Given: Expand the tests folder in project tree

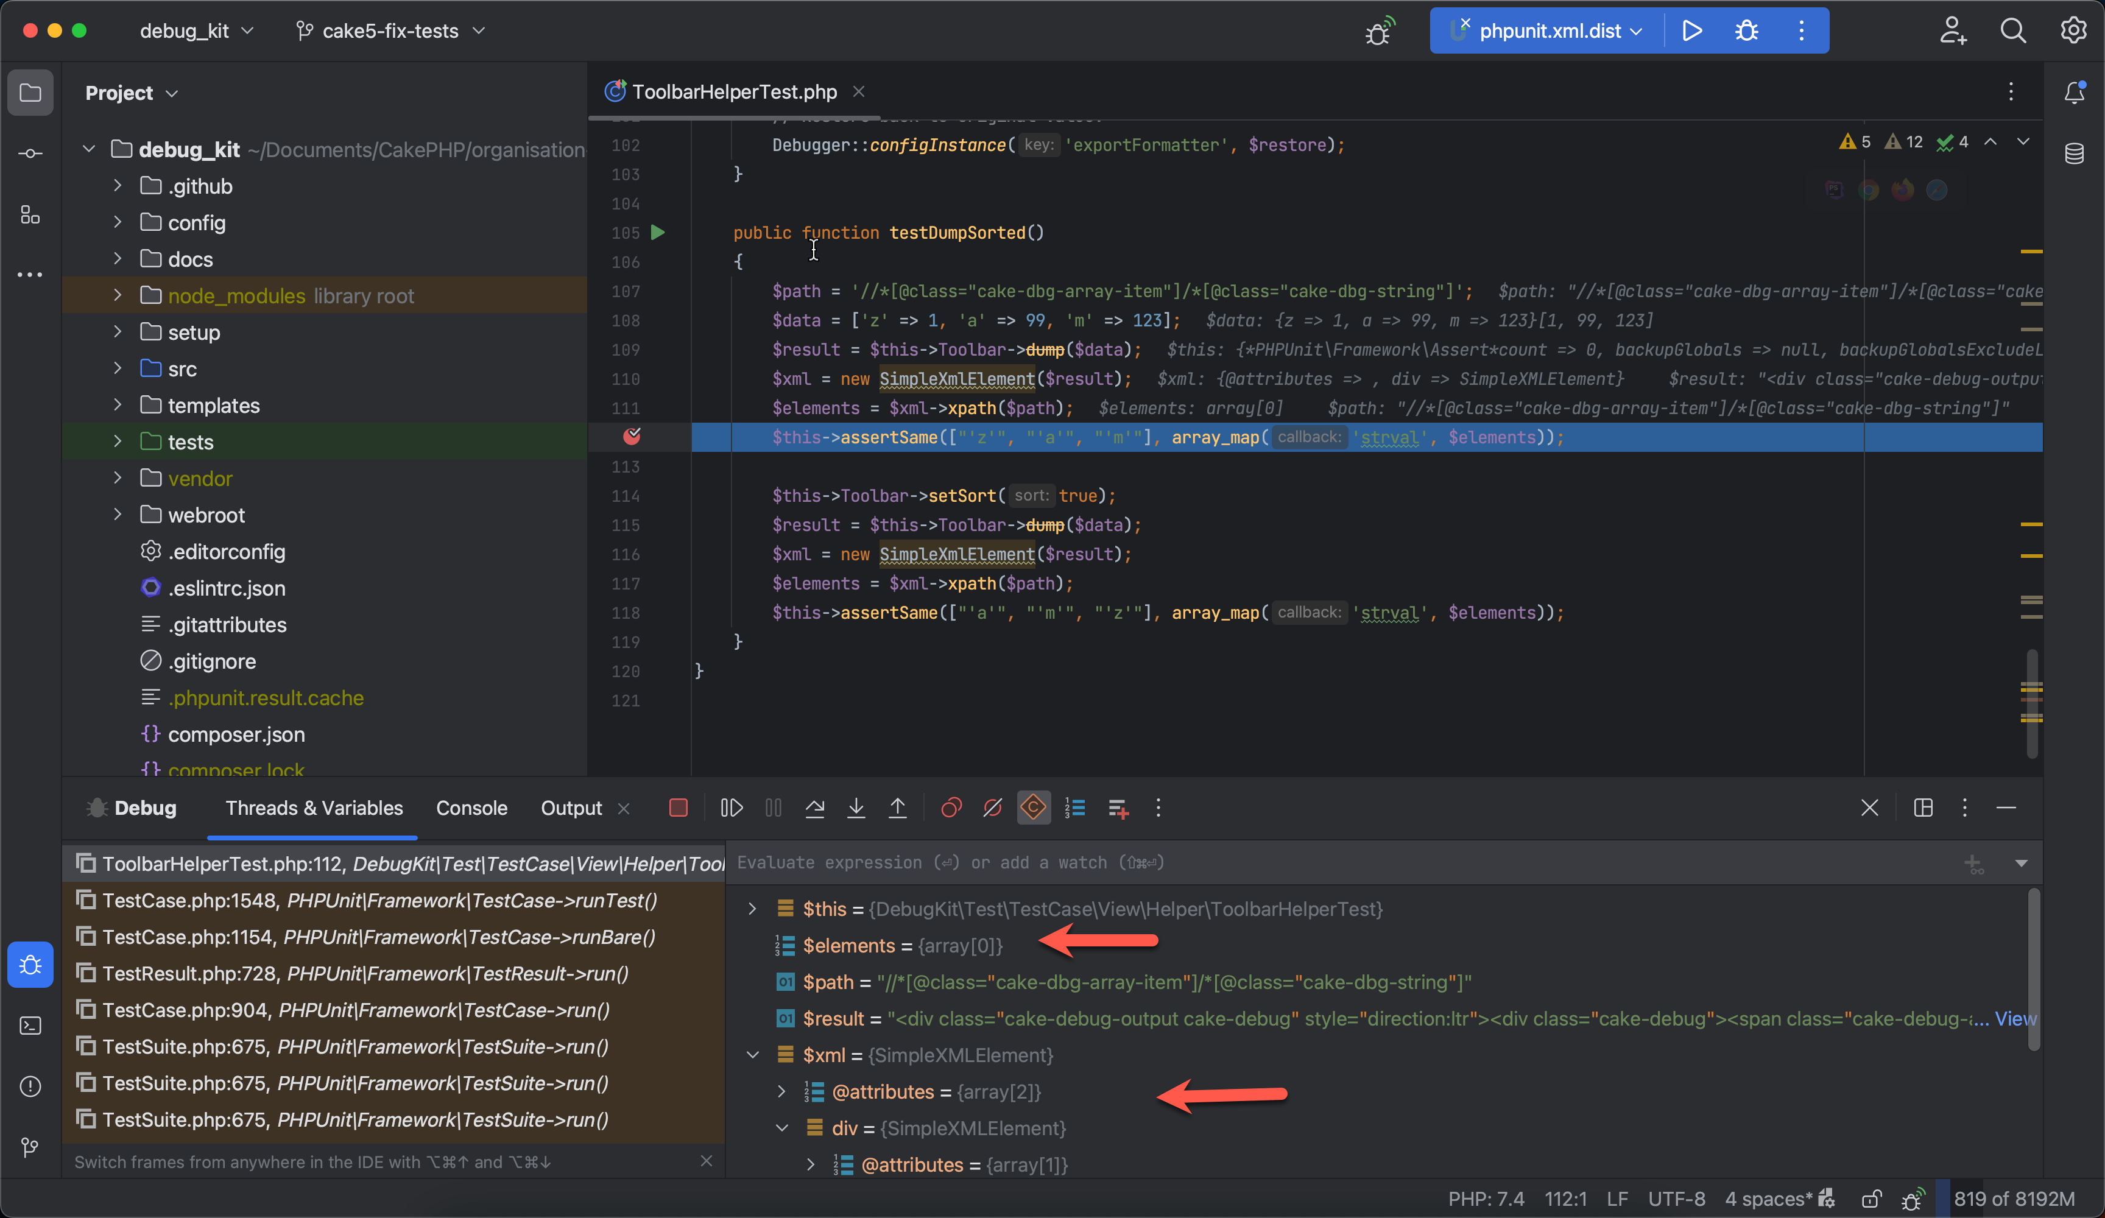Looking at the screenshot, I should click(x=118, y=442).
